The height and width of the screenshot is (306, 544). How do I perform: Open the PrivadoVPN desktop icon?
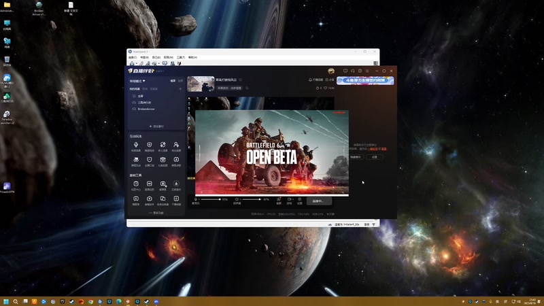pyautogui.click(x=7, y=188)
